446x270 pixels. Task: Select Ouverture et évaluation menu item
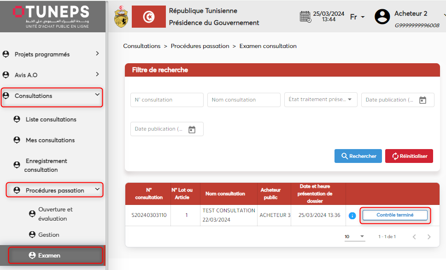(x=55, y=214)
